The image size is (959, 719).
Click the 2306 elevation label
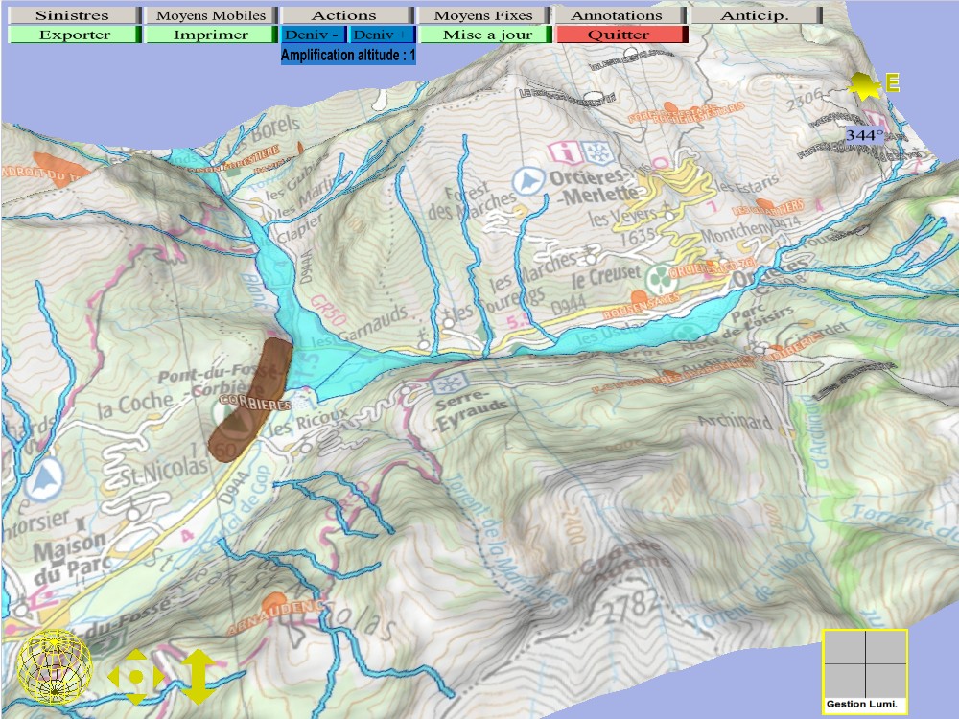[805, 99]
